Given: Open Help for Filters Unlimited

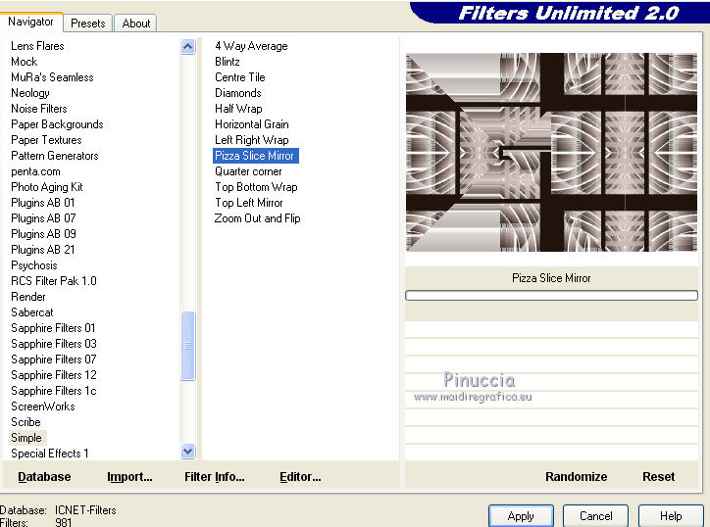Looking at the screenshot, I should (671, 516).
